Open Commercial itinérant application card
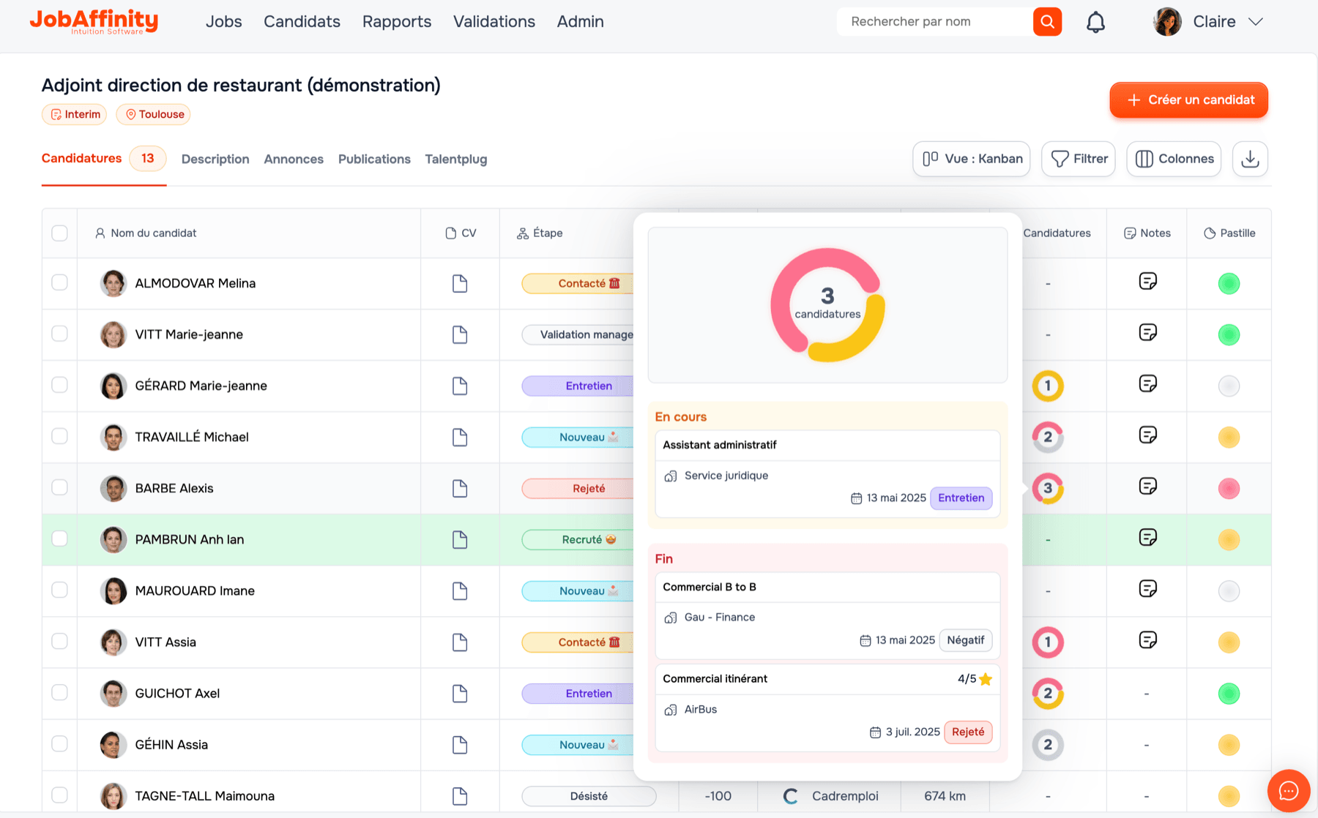Viewport: 1318px width, 818px height. coord(827,708)
